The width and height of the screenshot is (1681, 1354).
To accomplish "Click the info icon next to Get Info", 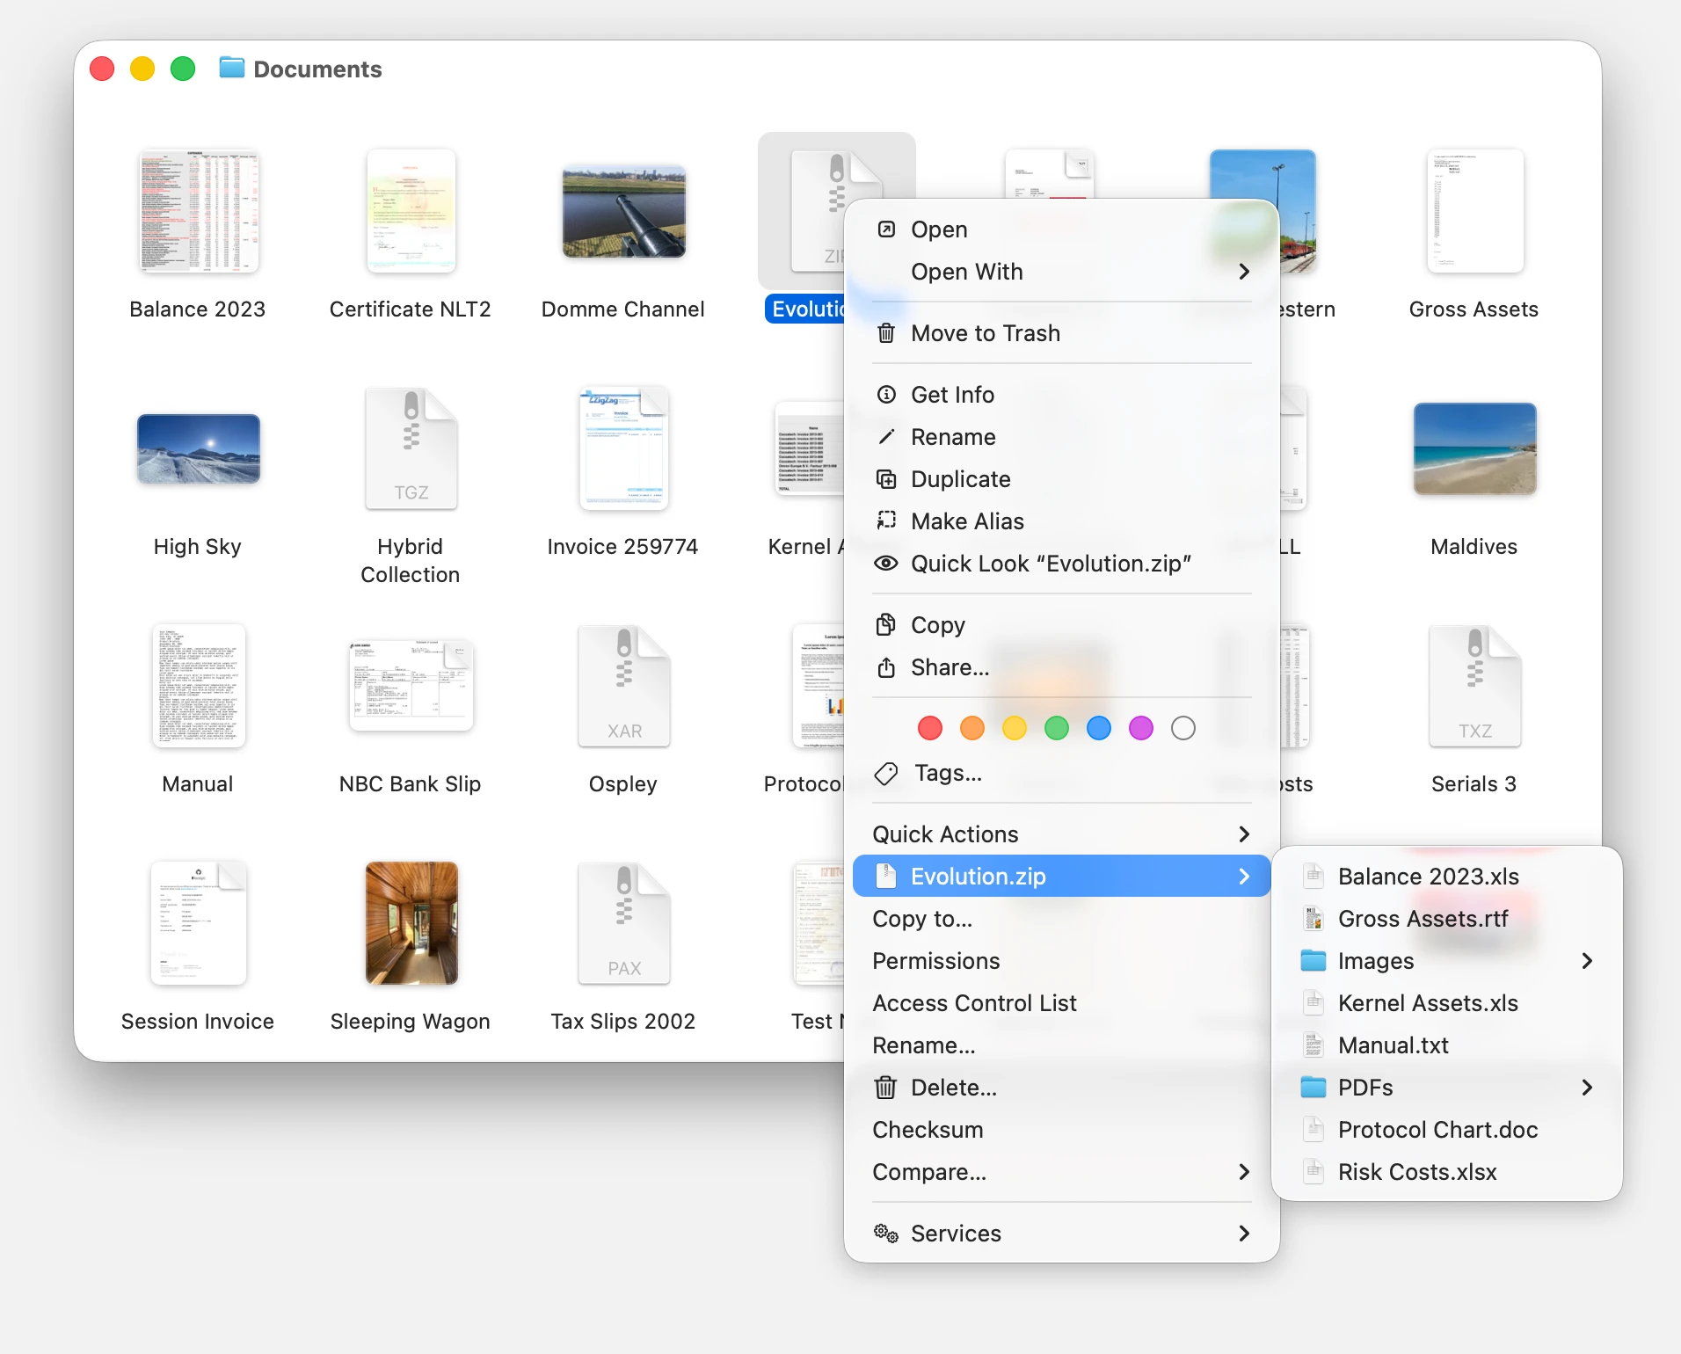I will [x=886, y=395].
